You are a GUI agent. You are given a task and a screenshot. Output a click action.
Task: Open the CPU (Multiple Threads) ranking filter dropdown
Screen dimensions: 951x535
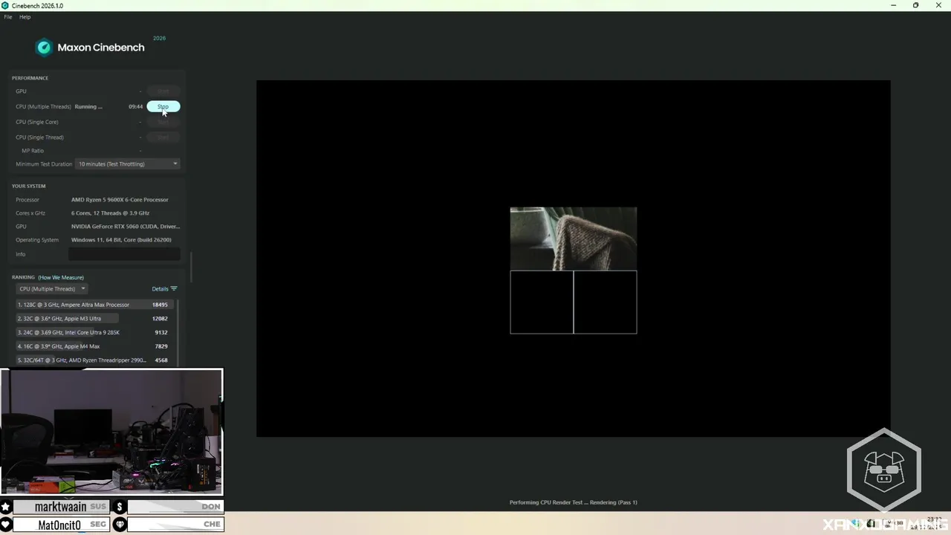click(52, 289)
